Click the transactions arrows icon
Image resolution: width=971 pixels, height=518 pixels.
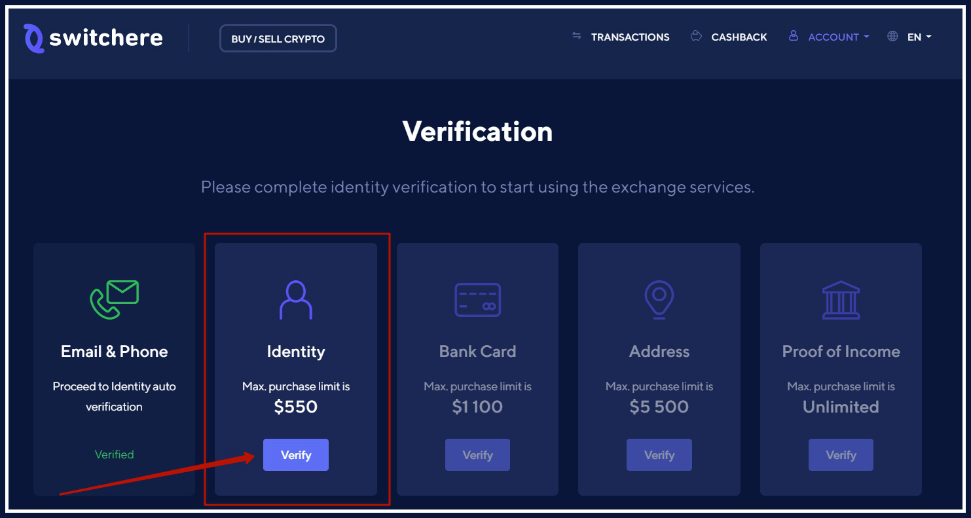pos(577,36)
